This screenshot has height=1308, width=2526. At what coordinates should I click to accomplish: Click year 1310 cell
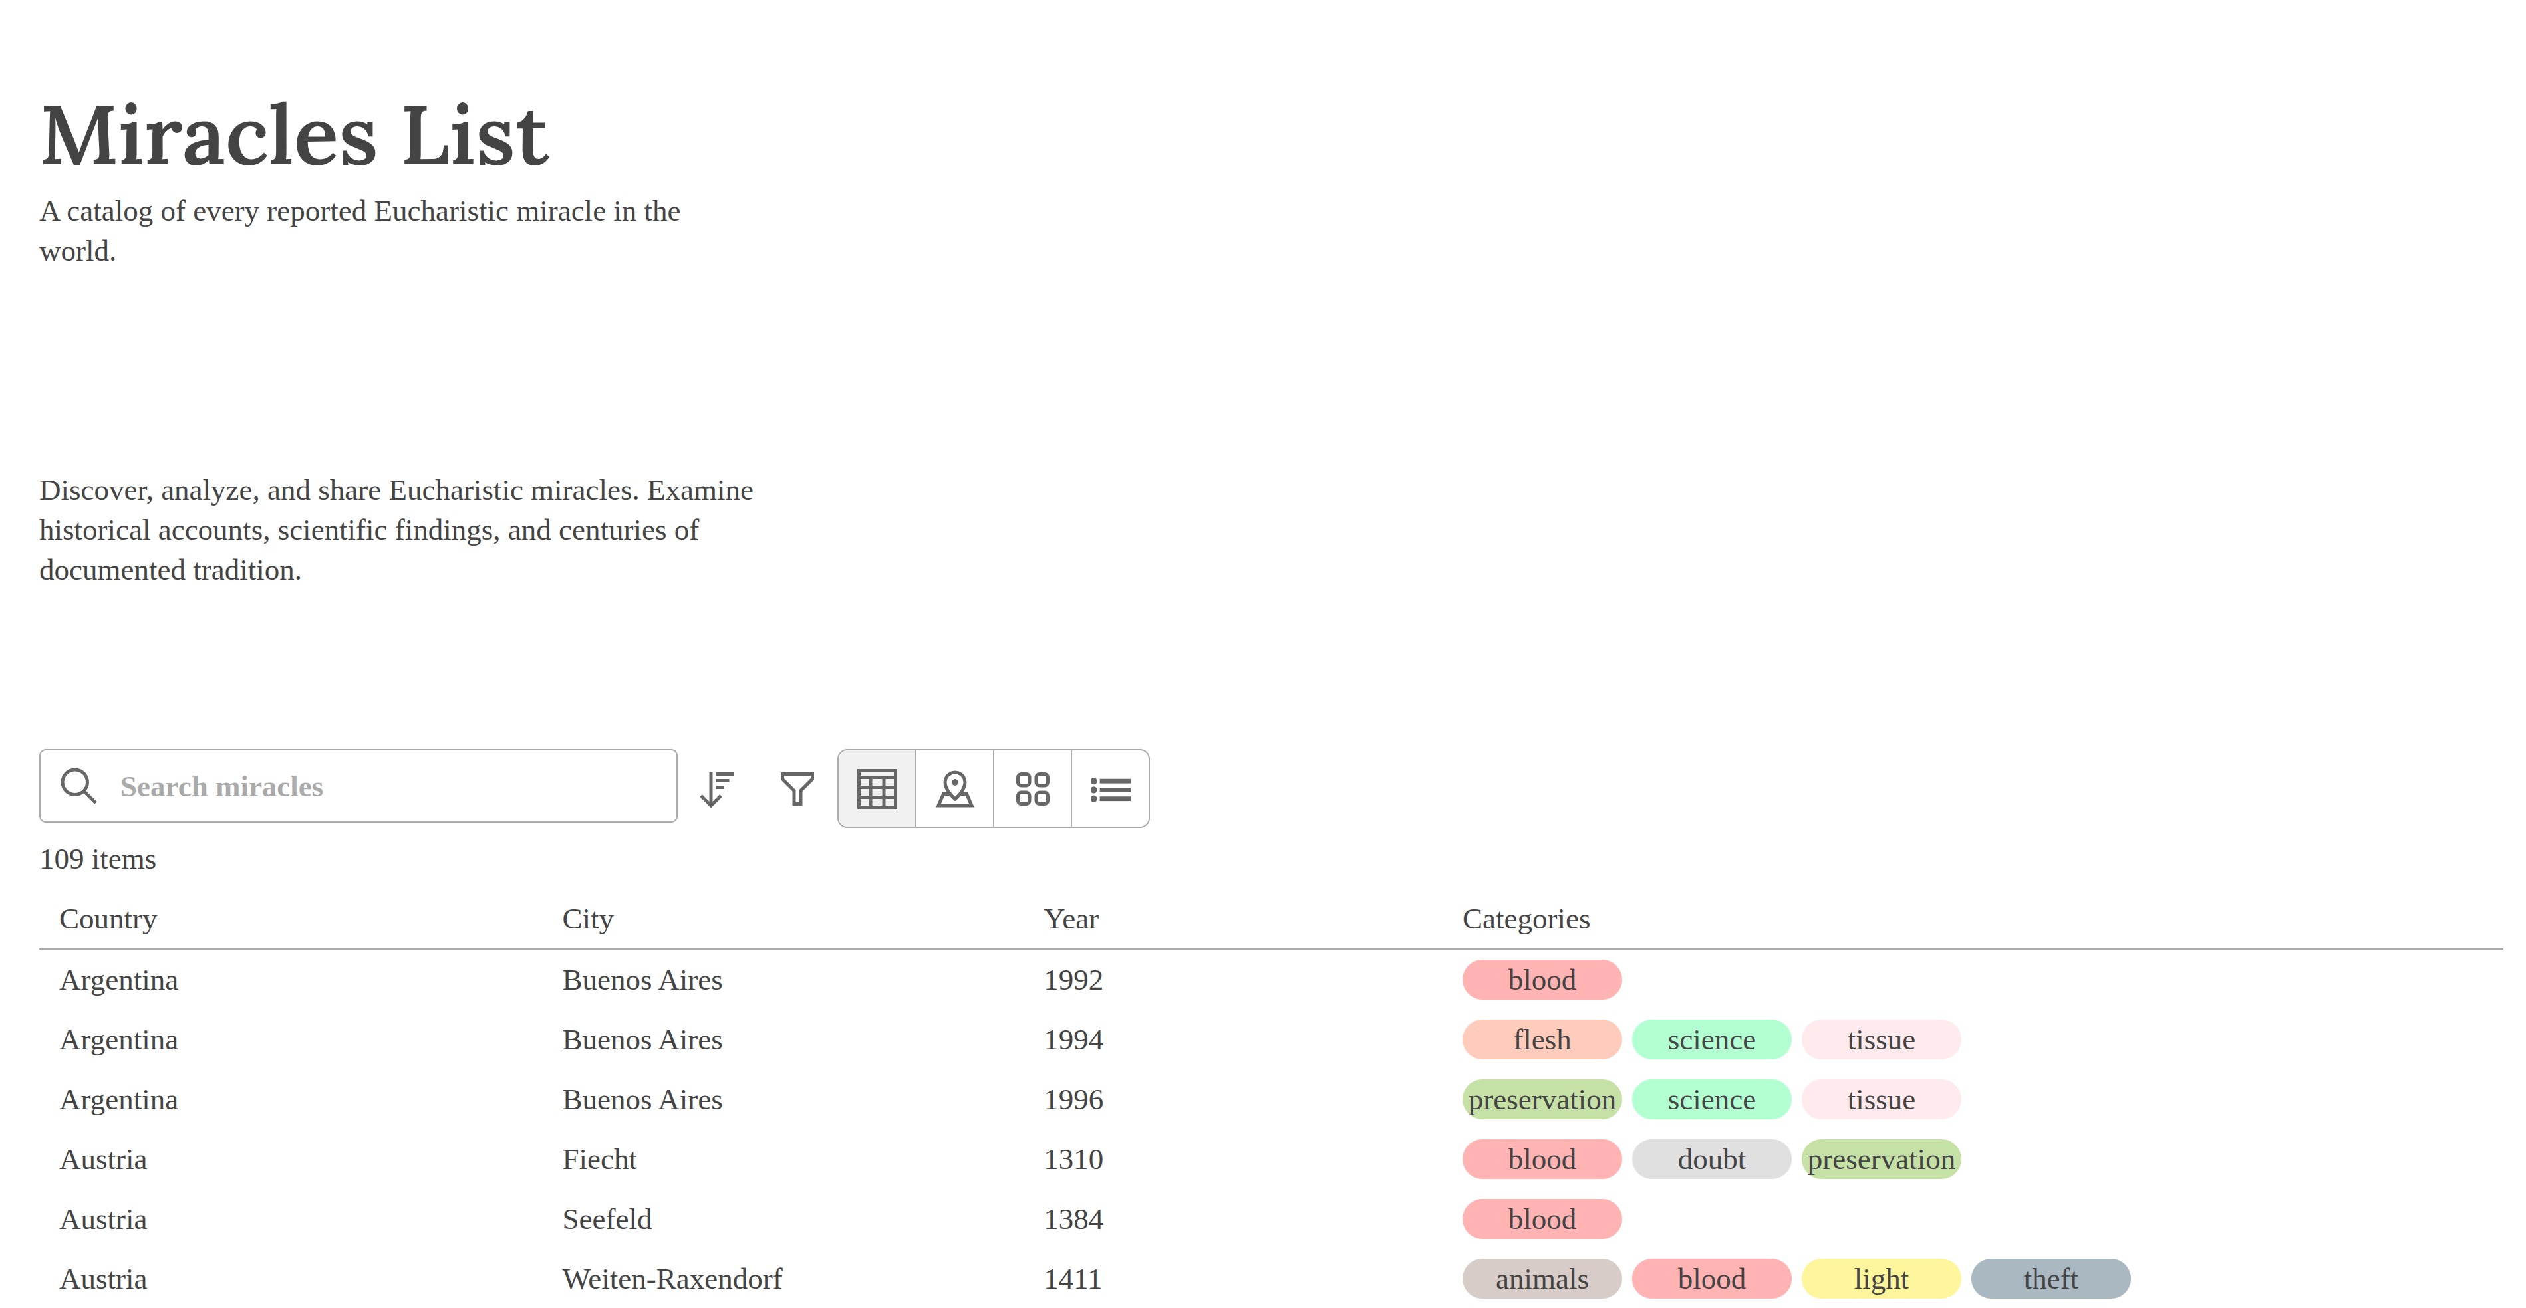click(x=1073, y=1159)
